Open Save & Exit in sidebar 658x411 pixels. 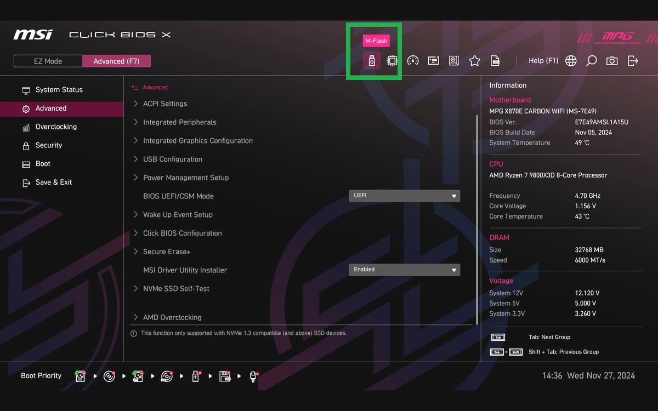tap(61, 182)
